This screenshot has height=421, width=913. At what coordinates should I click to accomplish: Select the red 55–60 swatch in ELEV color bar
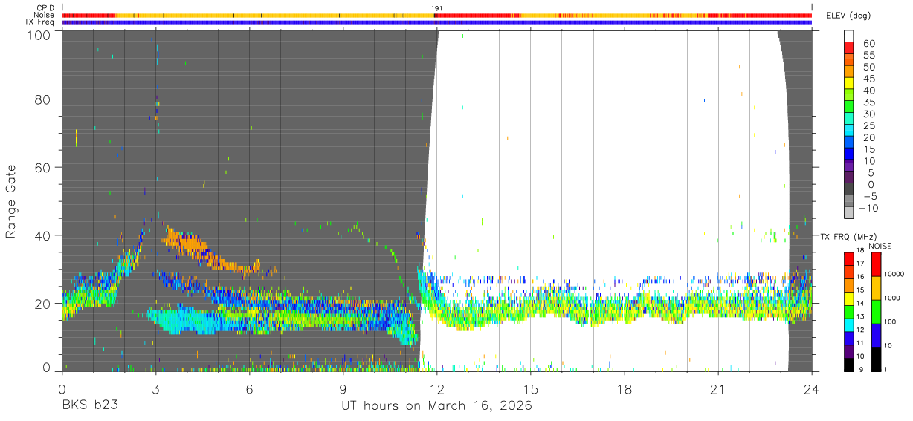click(849, 48)
